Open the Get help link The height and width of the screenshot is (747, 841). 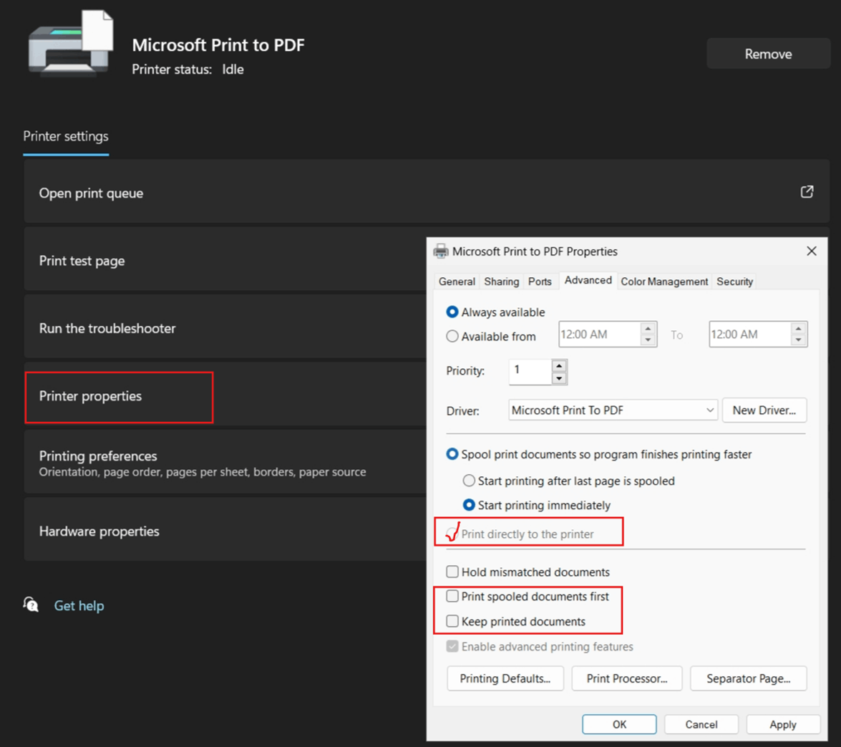[79, 605]
